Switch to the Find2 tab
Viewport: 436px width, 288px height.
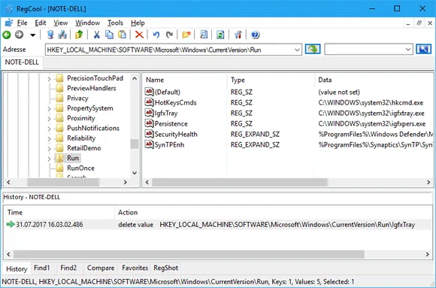tap(68, 268)
